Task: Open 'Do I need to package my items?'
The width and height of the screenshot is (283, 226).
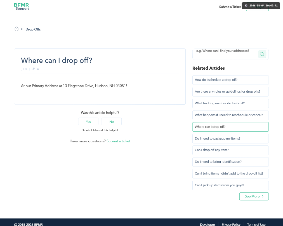Action: coord(230,139)
